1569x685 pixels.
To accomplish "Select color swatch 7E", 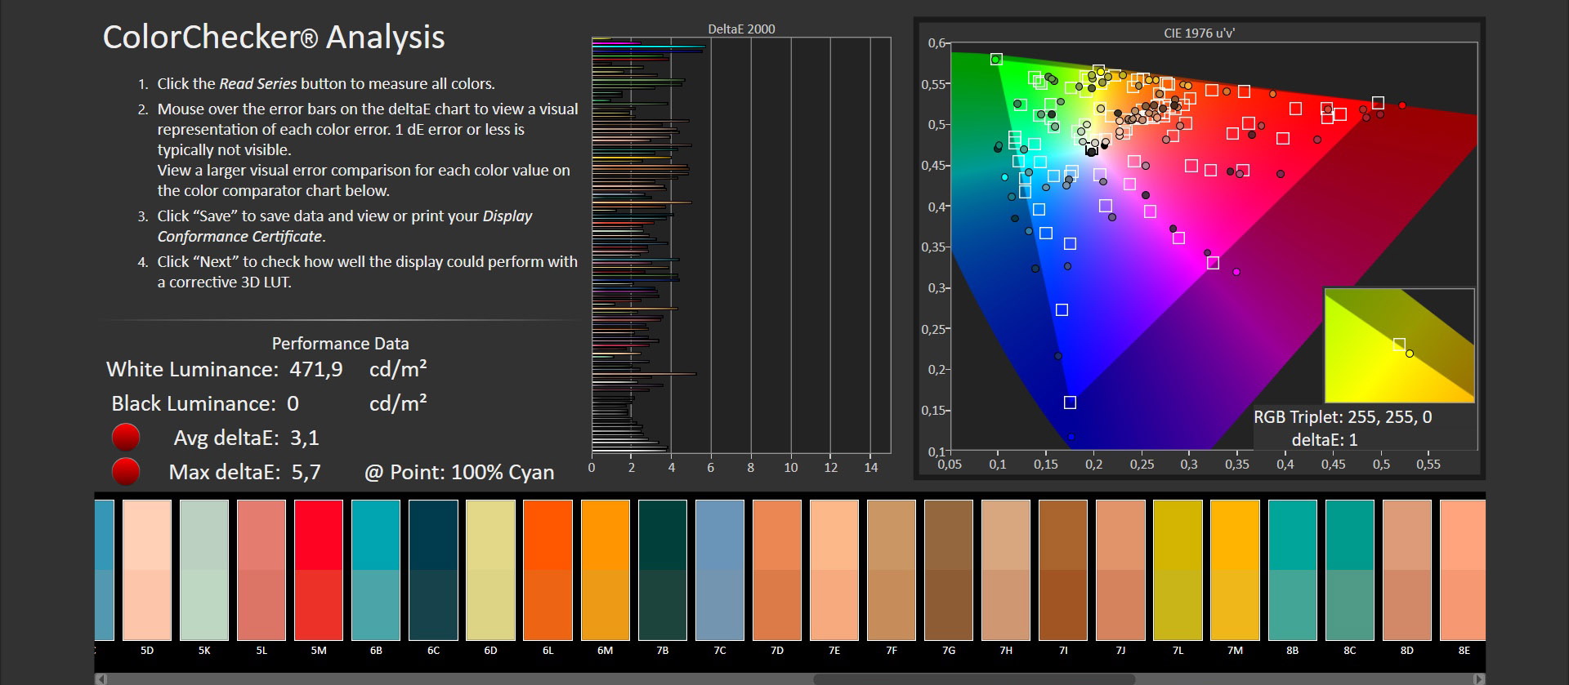I will pyautogui.click(x=834, y=570).
